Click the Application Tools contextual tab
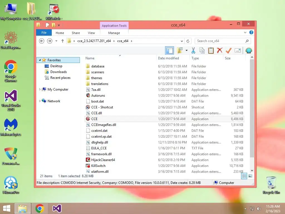Viewport: 285px width, 214px height. pos(114,26)
